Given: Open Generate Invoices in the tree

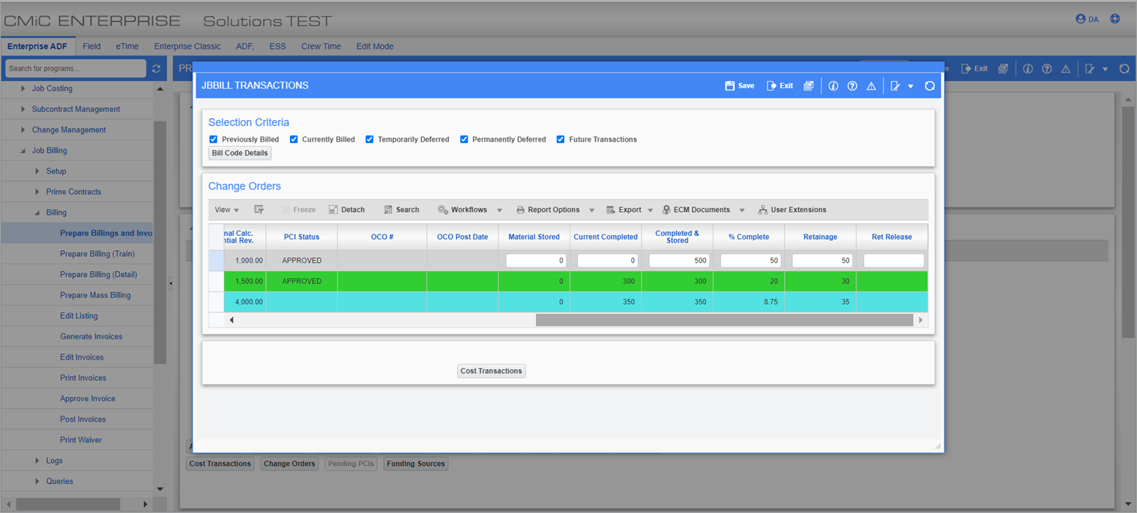Looking at the screenshot, I should [91, 336].
